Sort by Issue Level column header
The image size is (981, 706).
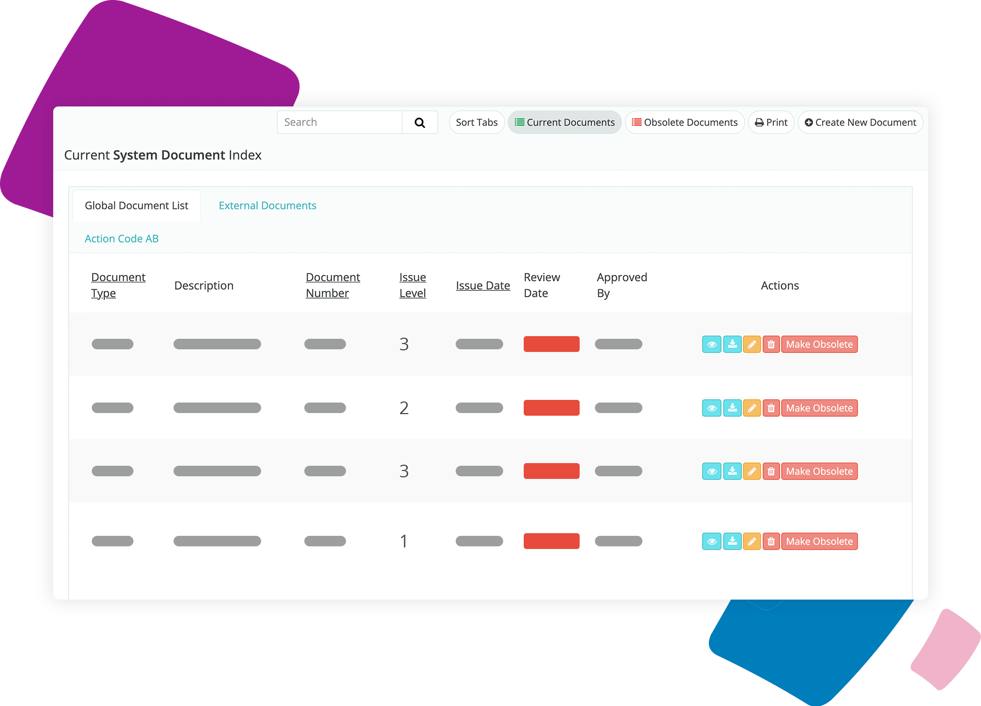click(x=412, y=285)
